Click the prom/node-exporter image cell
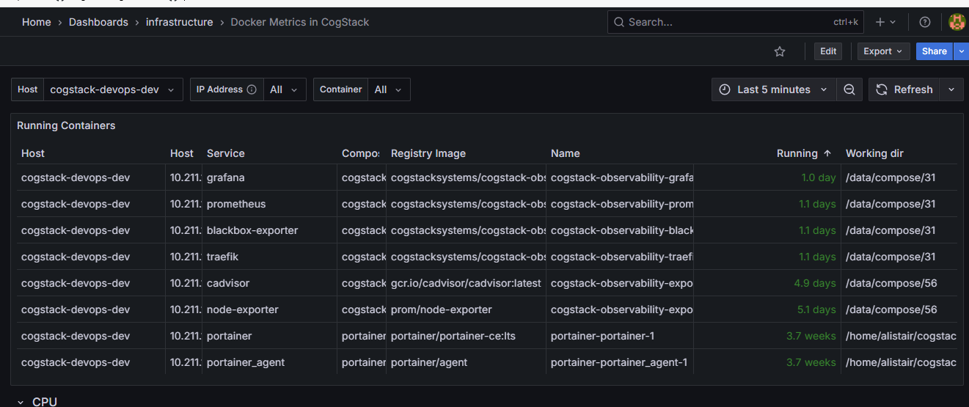 click(466, 309)
